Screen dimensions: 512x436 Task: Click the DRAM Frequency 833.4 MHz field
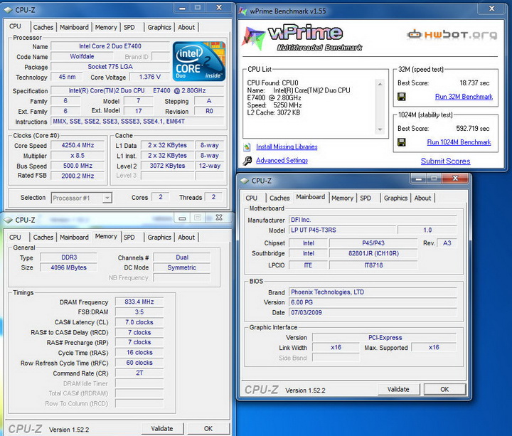139,302
